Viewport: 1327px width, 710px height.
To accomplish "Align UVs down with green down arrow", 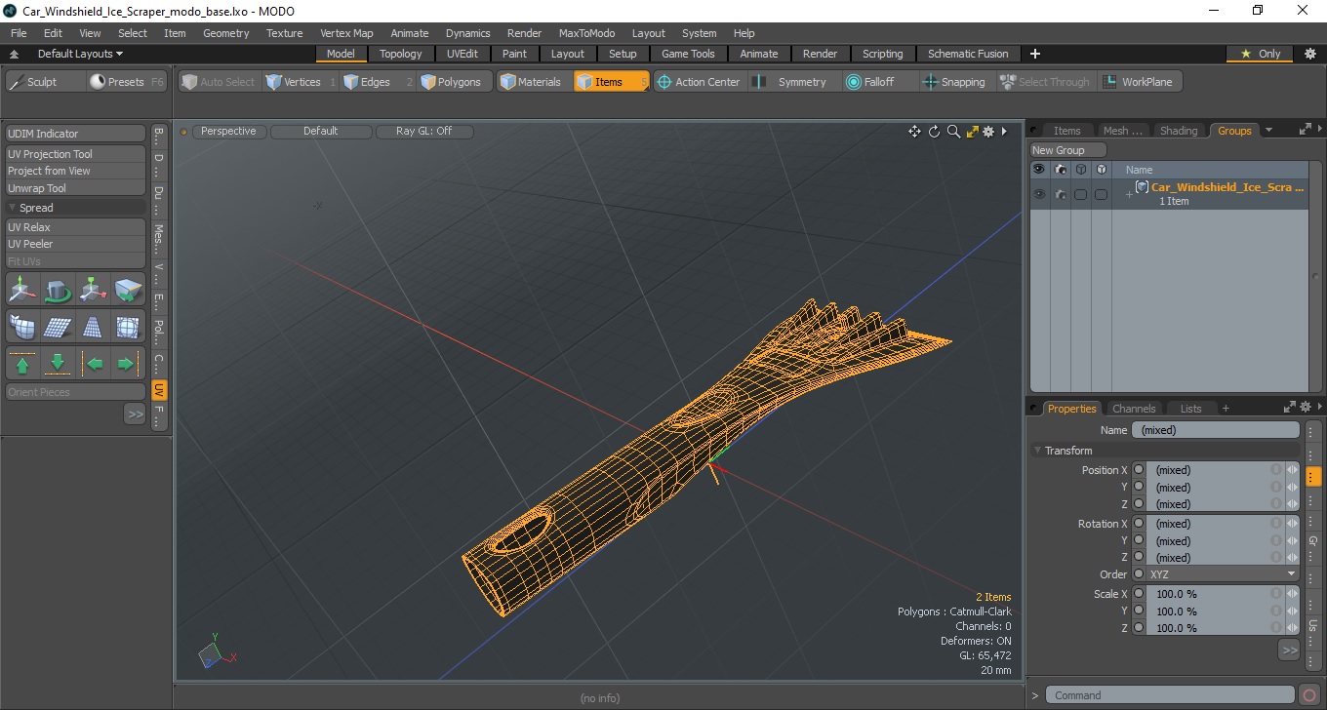I will point(59,364).
